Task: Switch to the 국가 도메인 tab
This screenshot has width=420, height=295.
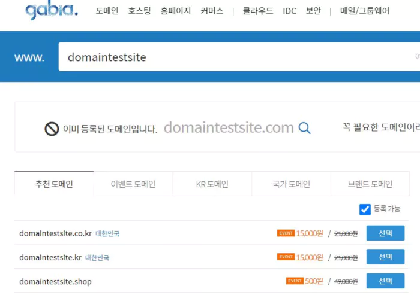Action: [x=291, y=184]
